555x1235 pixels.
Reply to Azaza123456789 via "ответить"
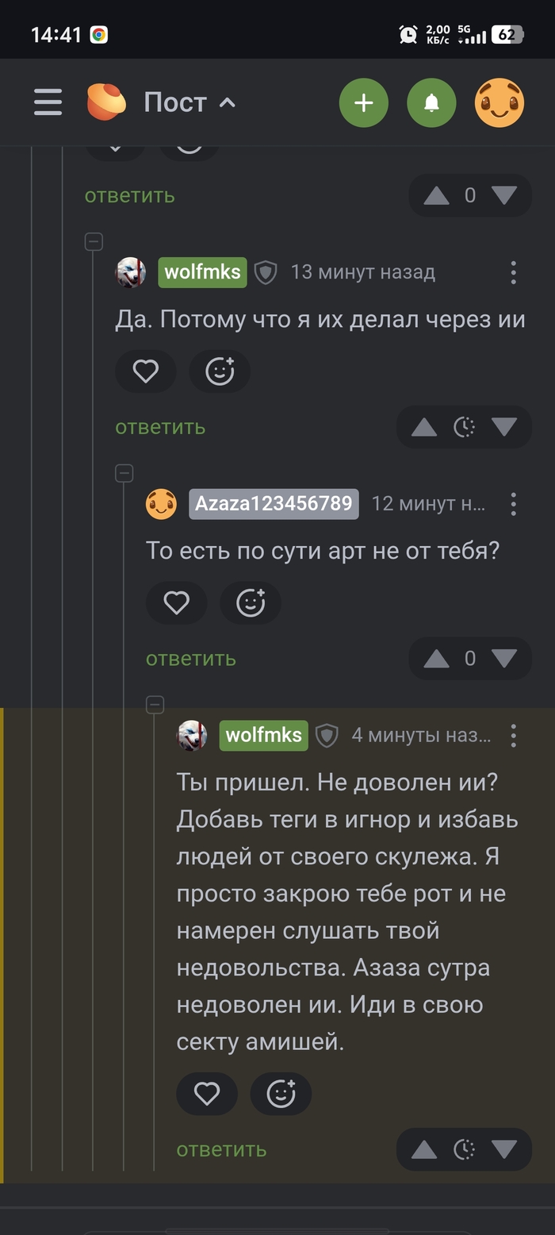pos(191,658)
